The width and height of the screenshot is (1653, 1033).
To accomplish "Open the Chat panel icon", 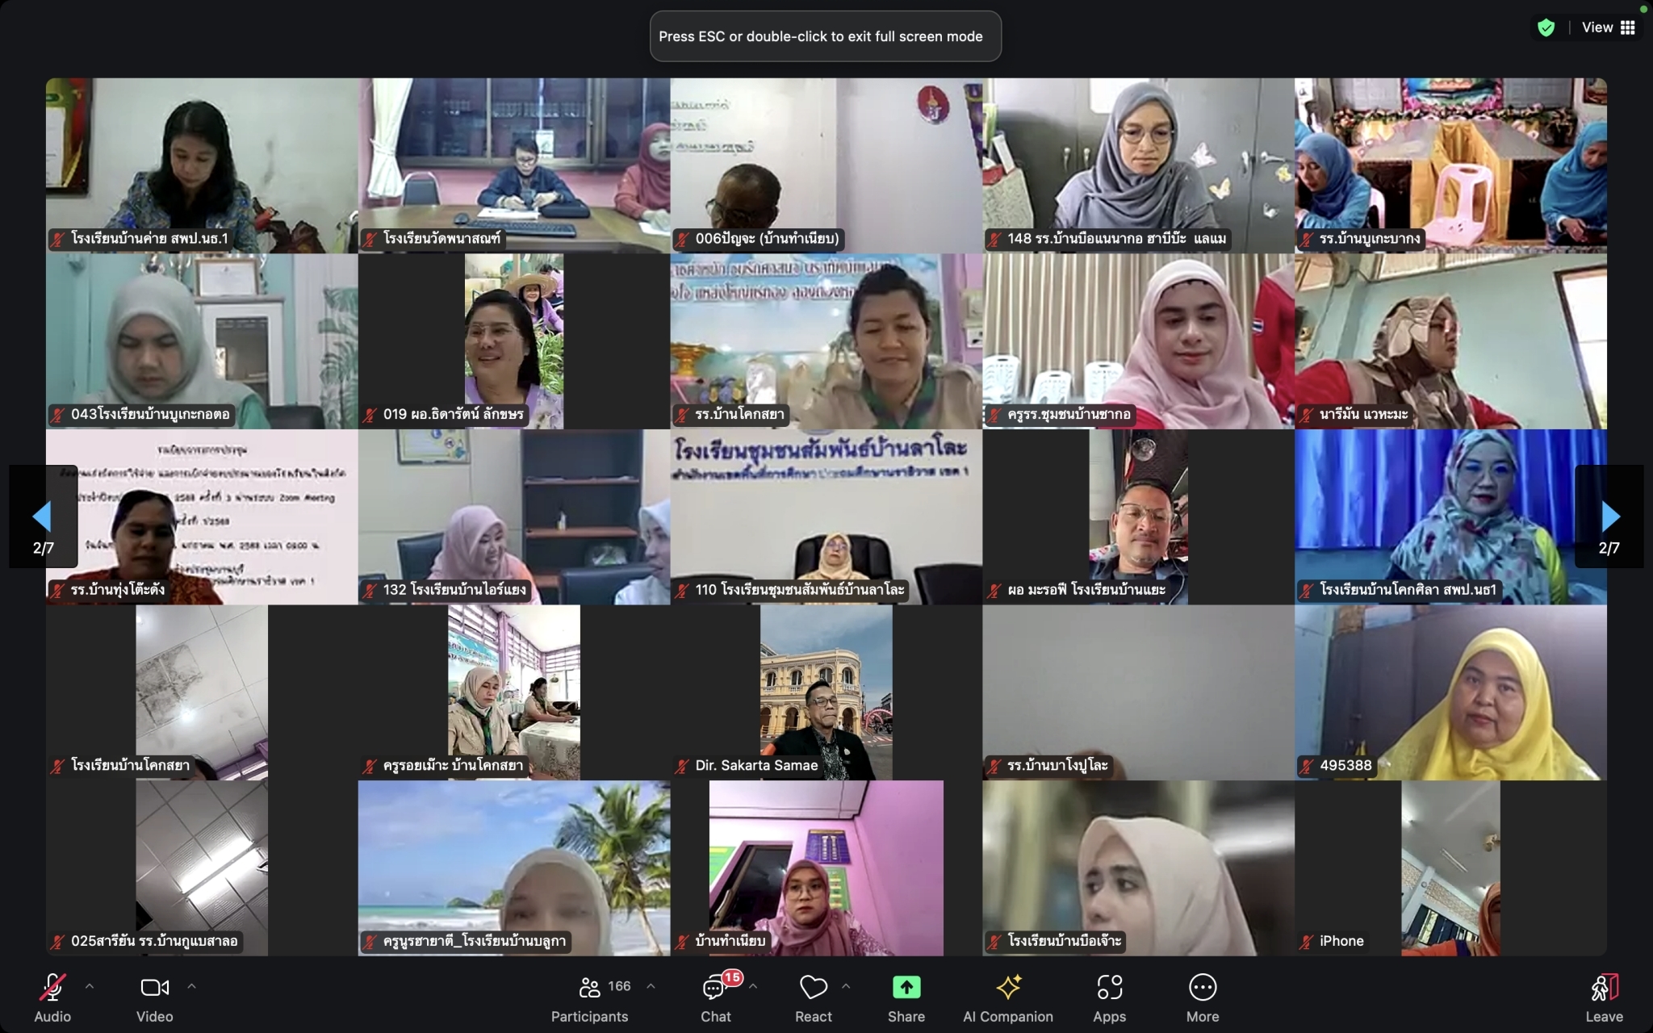I will click(x=714, y=988).
